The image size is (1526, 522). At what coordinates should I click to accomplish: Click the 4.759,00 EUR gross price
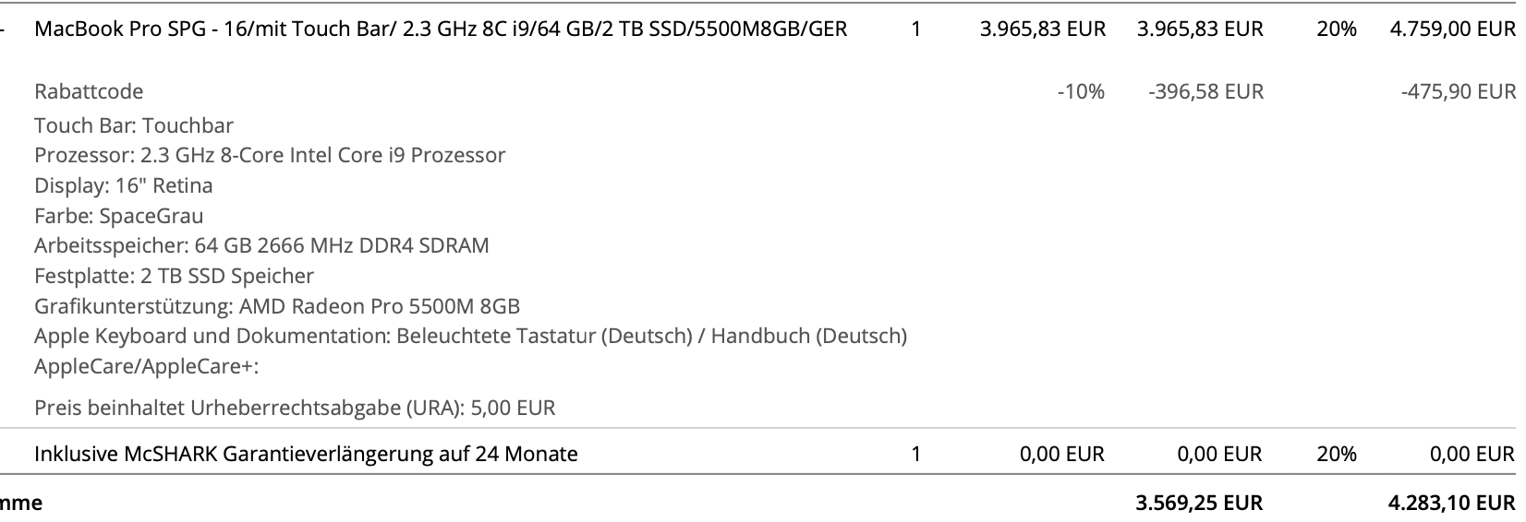(x=1452, y=29)
